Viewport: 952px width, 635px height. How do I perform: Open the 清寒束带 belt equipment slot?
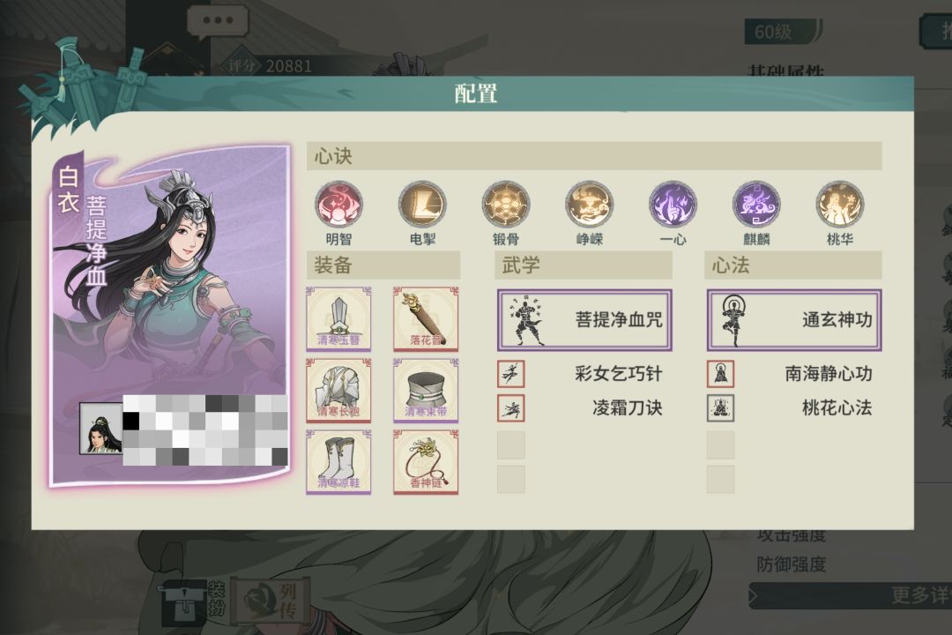427,391
